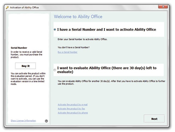Follow the 'Buy a Serial Number' link
This screenshot has height=132, width=175.
[68, 52]
